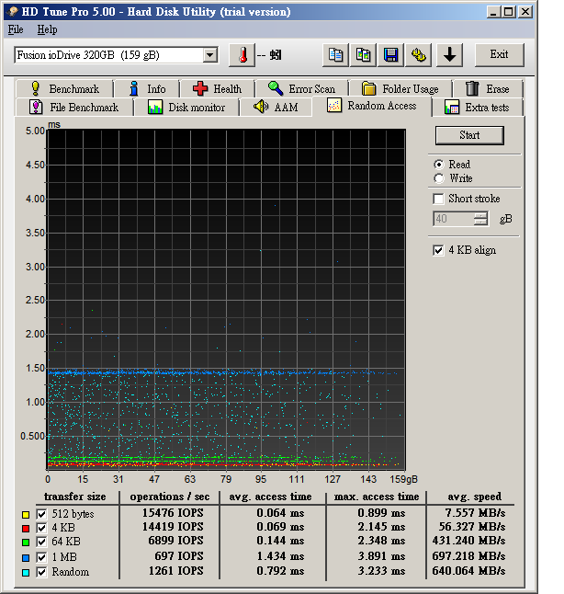The height and width of the screenshot is (594, 564).
Task: Uncheck the 4 KB transfer size
Action: pyautogui.click(x=41, y=528)
